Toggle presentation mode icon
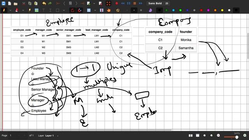The image size is (249, 140). click(198, 135)
